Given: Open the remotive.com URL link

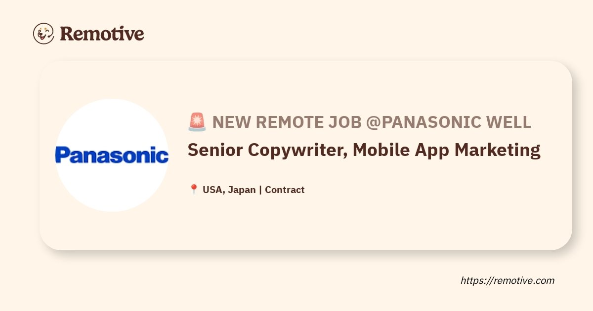Looking at the screenshot, I should [x=508, y=280].
